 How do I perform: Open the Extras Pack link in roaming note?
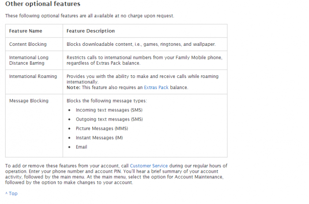point(156,88)
